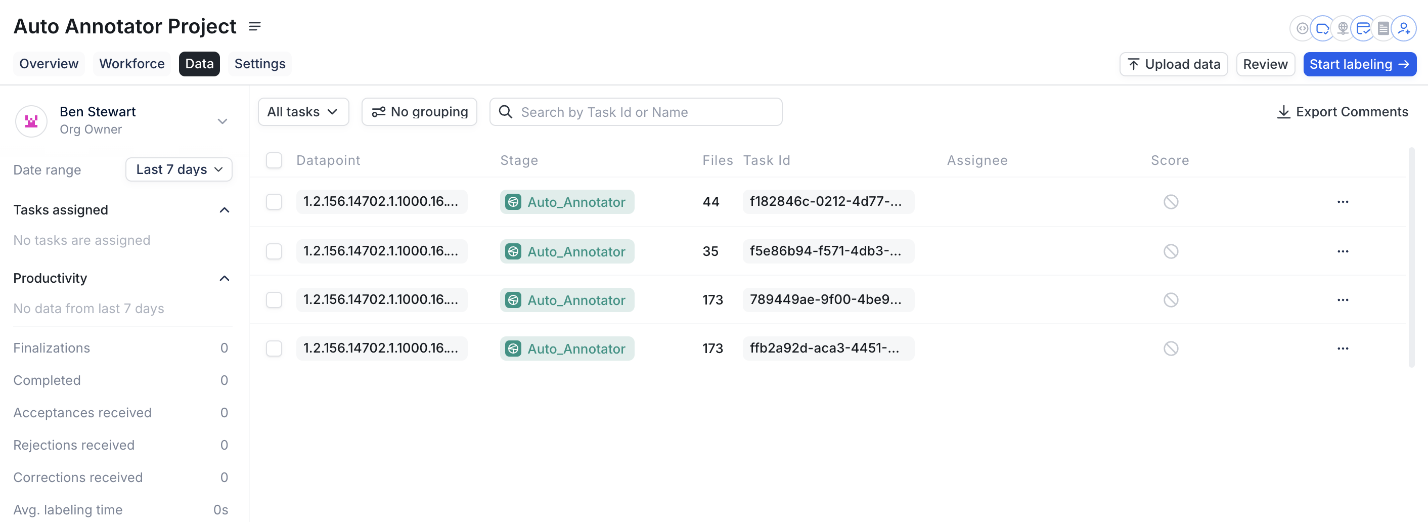Check the box for task ffb2a92d

click(x=274, y=349)
